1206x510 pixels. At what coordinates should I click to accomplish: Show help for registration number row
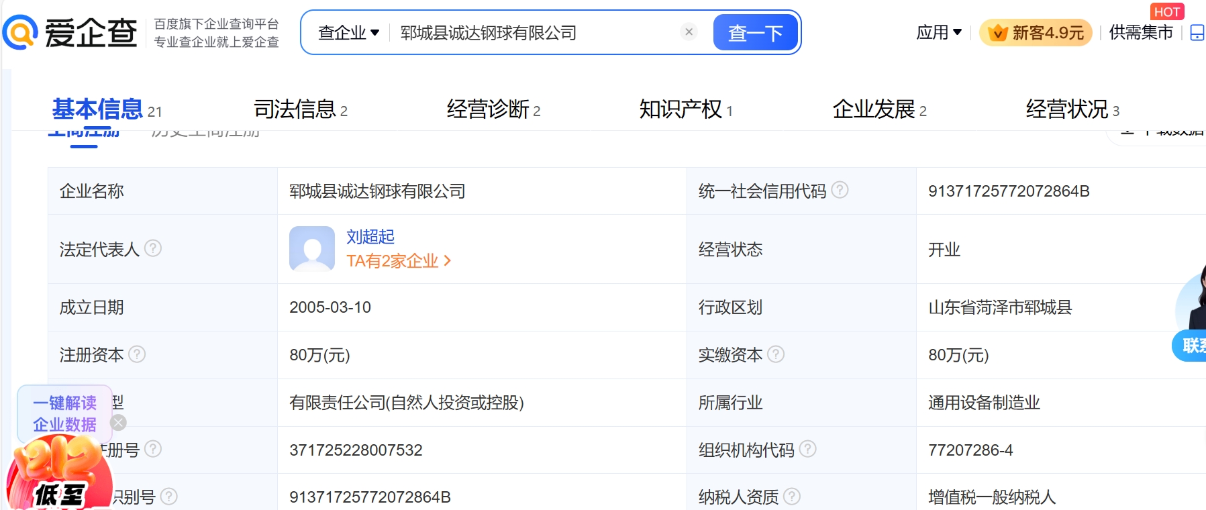[x=153, y=448]
